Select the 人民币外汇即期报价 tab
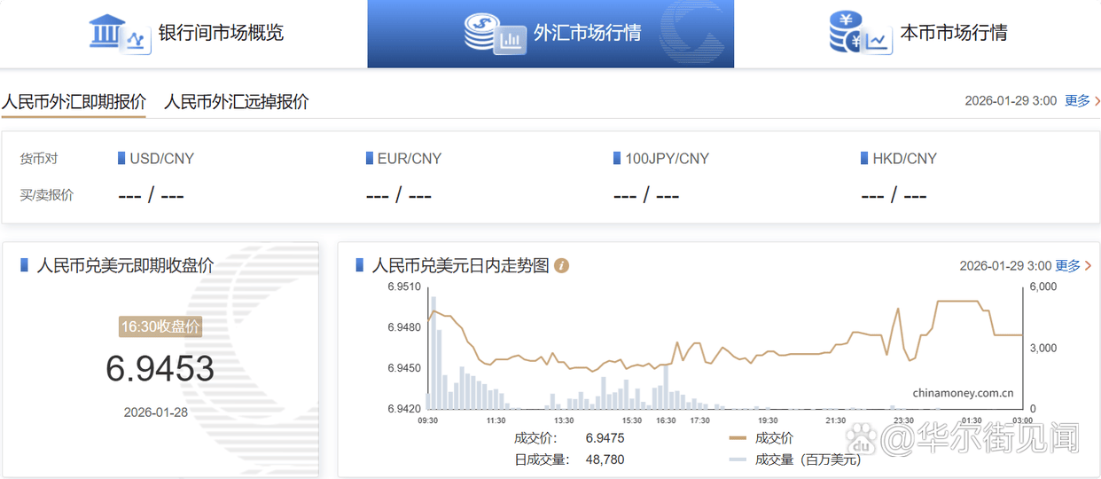This screenshot has width=1101, height=479. [x=74, y=102]
